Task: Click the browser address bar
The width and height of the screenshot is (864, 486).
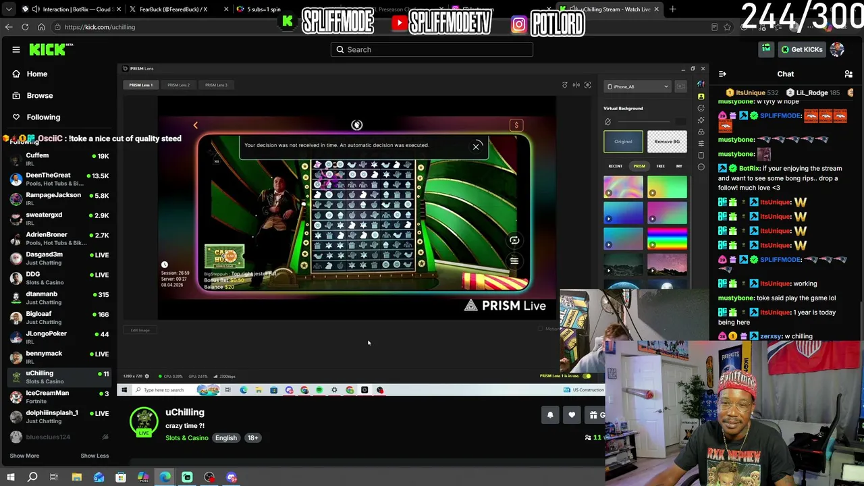Action: [378, 27]
